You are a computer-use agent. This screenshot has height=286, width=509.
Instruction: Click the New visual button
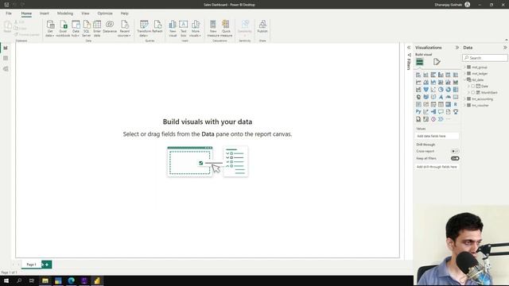click(173, 29)
